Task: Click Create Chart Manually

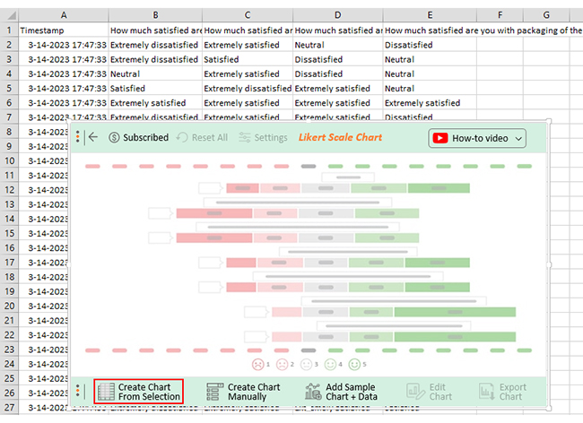Action: (x=244, y=392)
